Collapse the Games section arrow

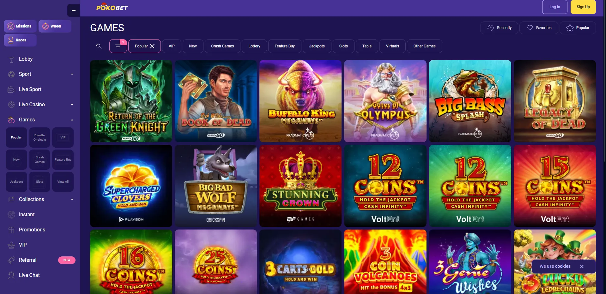coord(72,120)
